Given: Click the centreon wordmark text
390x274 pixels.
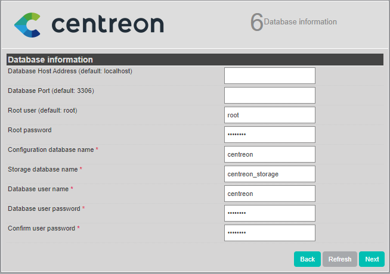Looking at the screenshot, I should click(x=107, y=24).
